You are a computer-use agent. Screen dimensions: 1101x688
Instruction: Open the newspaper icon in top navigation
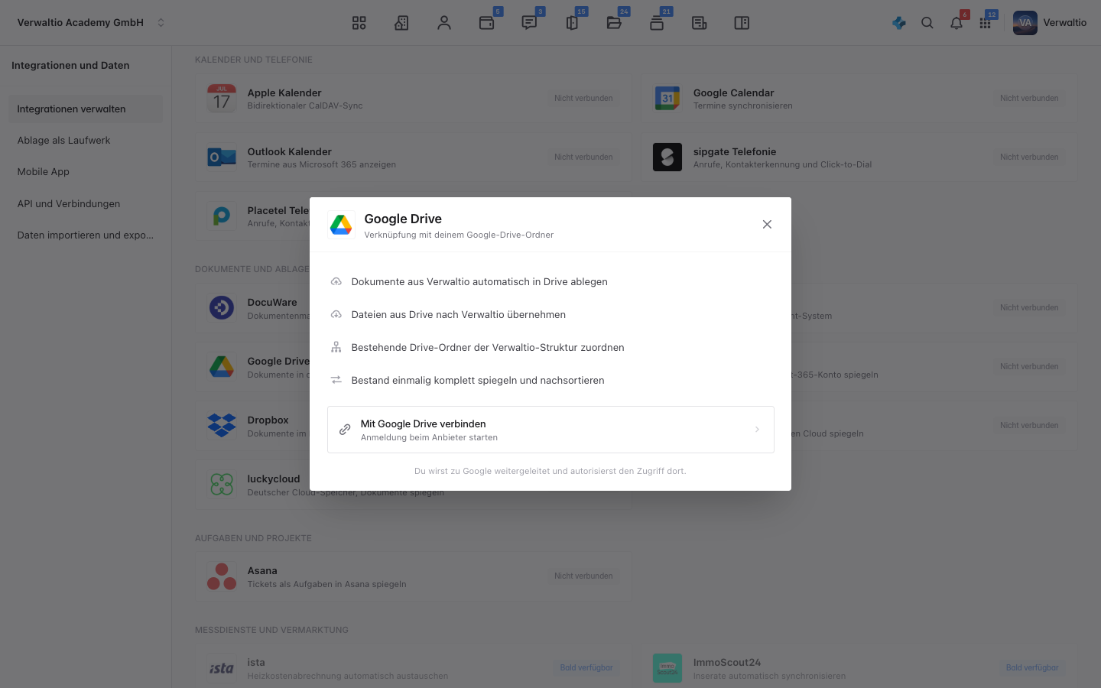(x=699, y=23)
